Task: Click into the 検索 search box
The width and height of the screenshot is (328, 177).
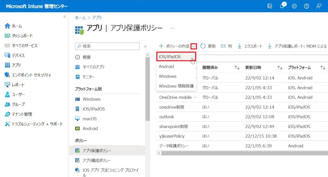Action: (107, 46)
